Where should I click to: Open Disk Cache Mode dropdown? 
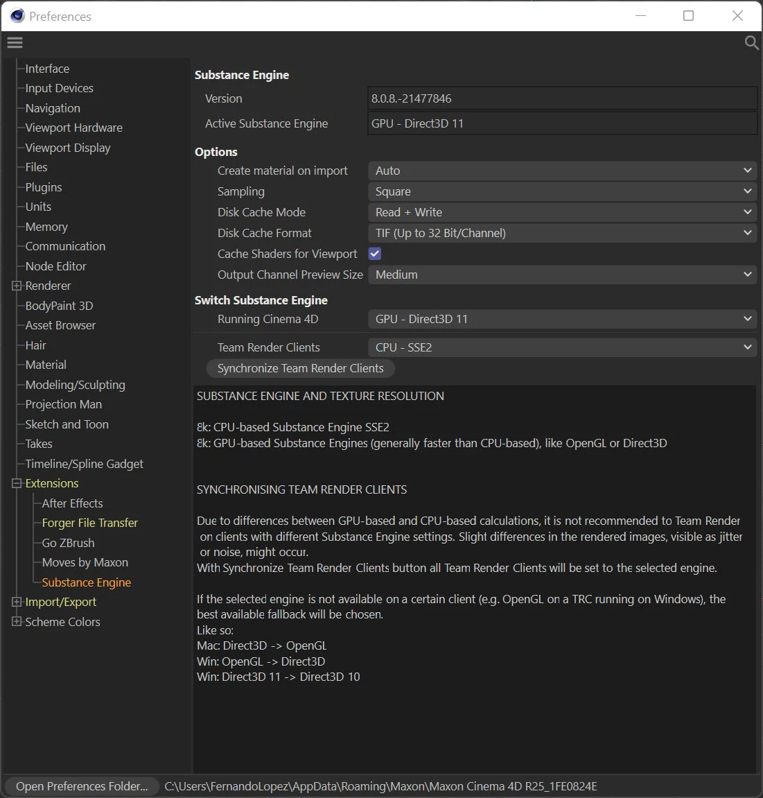point(563,212)
